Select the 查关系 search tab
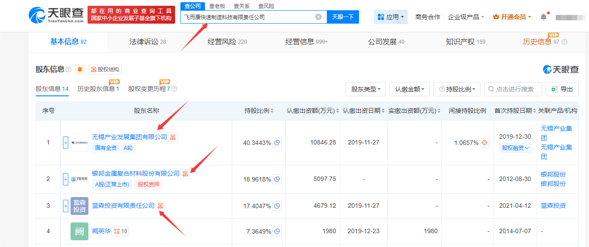The width and height of the screenshot is (589, 247). (242, 6)
